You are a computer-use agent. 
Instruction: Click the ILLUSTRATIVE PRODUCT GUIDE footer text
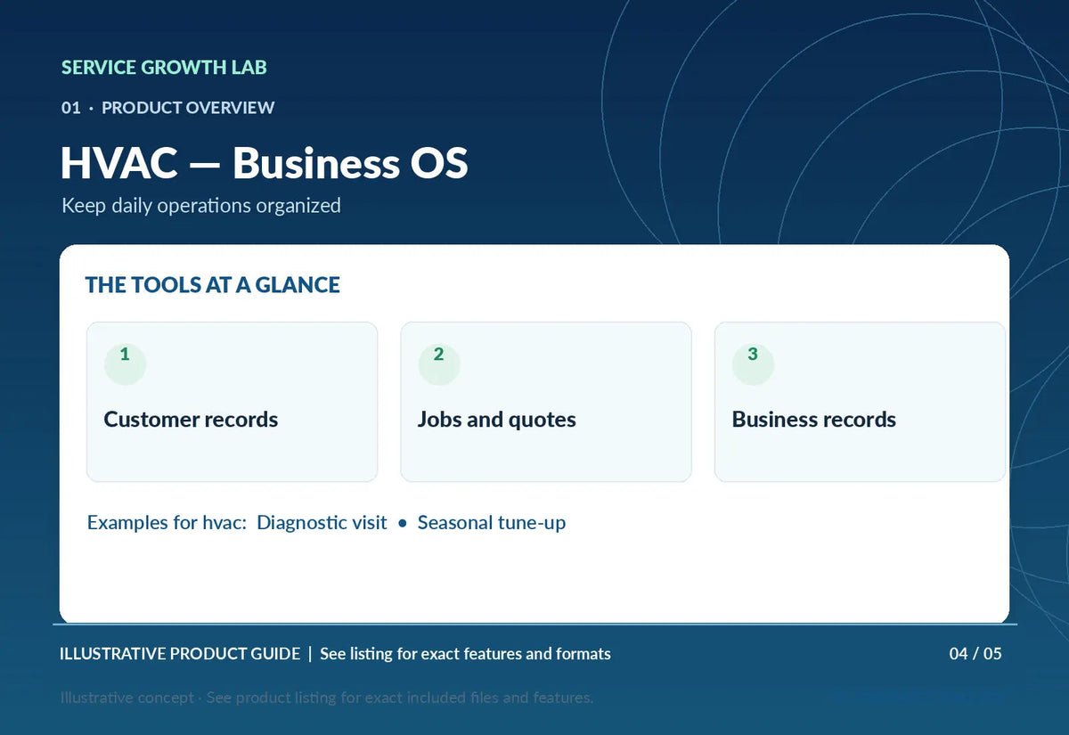(180, 654)
